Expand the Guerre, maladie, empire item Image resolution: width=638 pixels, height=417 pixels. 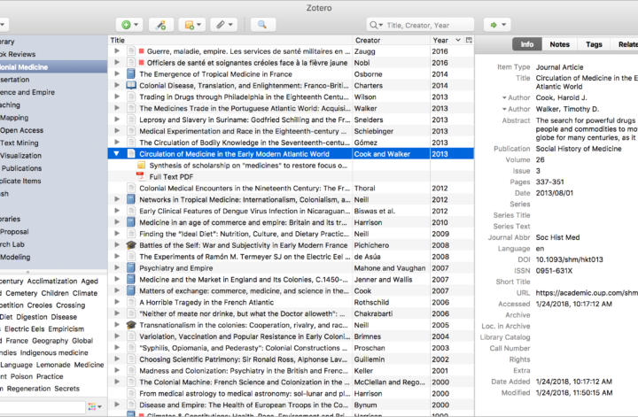tap(117, 50)
